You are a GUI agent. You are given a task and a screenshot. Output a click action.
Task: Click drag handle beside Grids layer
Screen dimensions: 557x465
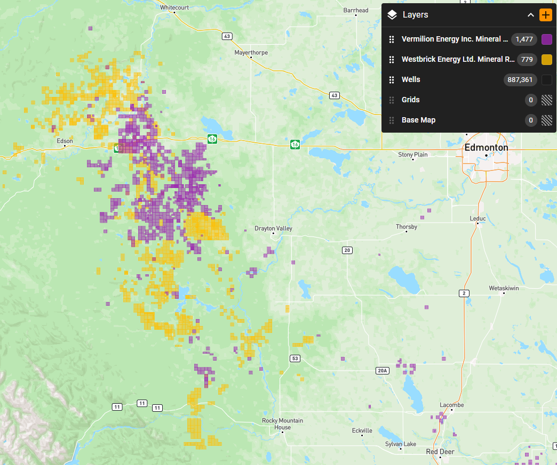(x=392, y=100)
